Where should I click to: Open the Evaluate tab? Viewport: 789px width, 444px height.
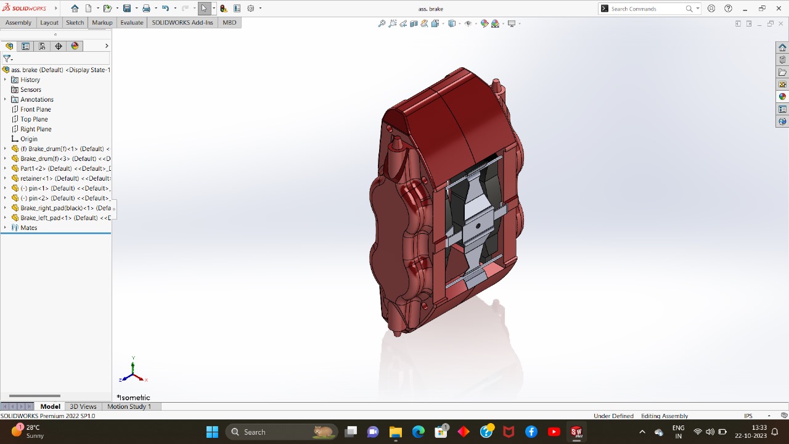[x=132, y=22]
